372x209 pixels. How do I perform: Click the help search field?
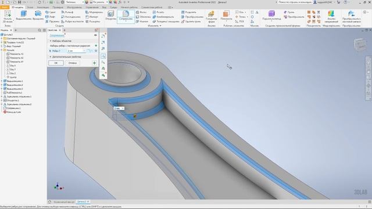[295, 2]
